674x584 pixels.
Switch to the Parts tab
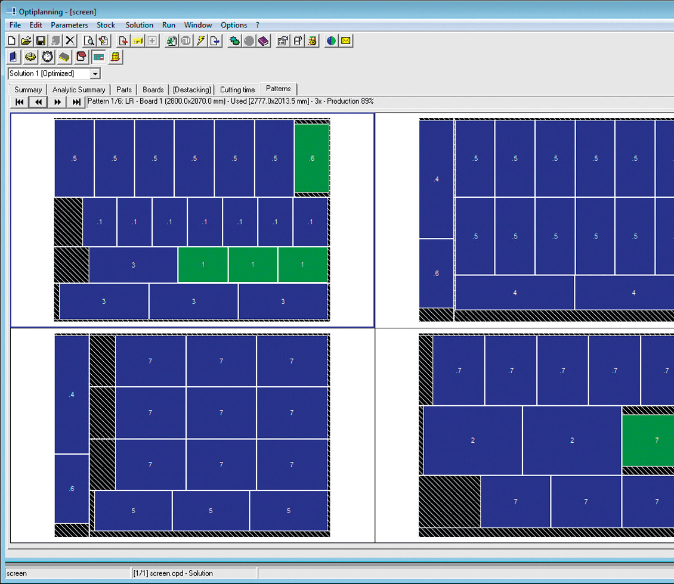point(124,89)
